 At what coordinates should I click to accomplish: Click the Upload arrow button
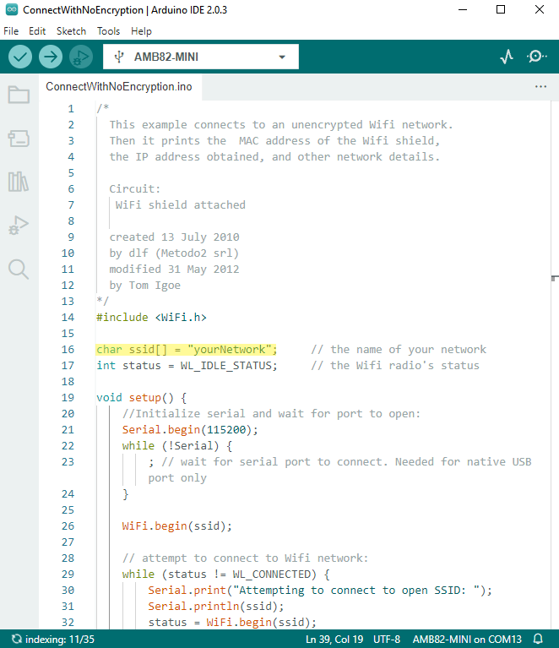click(51, 57)
